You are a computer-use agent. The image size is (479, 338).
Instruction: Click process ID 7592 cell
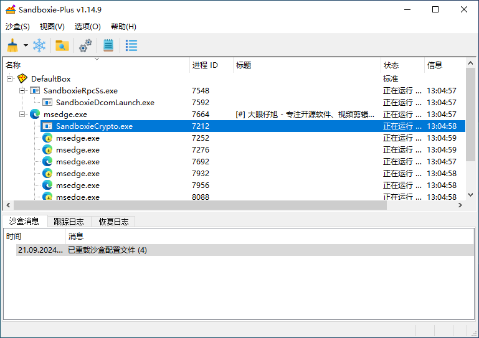(201, 102)
